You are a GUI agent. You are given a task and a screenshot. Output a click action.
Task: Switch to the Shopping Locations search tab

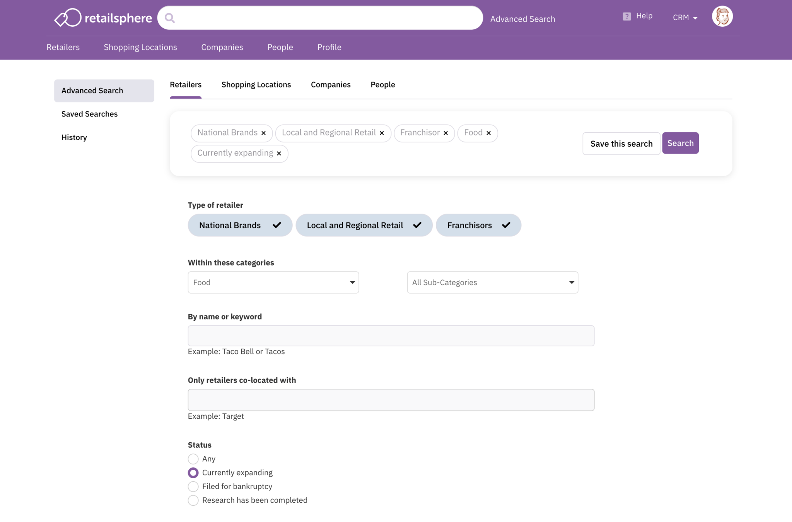256,85
